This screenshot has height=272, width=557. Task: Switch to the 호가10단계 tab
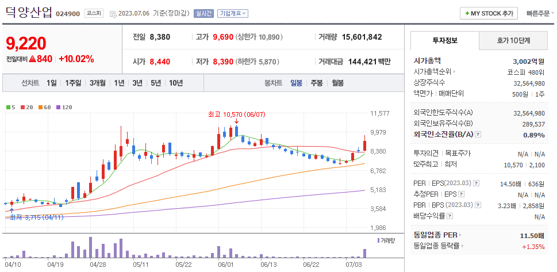[x=513, y=40]
